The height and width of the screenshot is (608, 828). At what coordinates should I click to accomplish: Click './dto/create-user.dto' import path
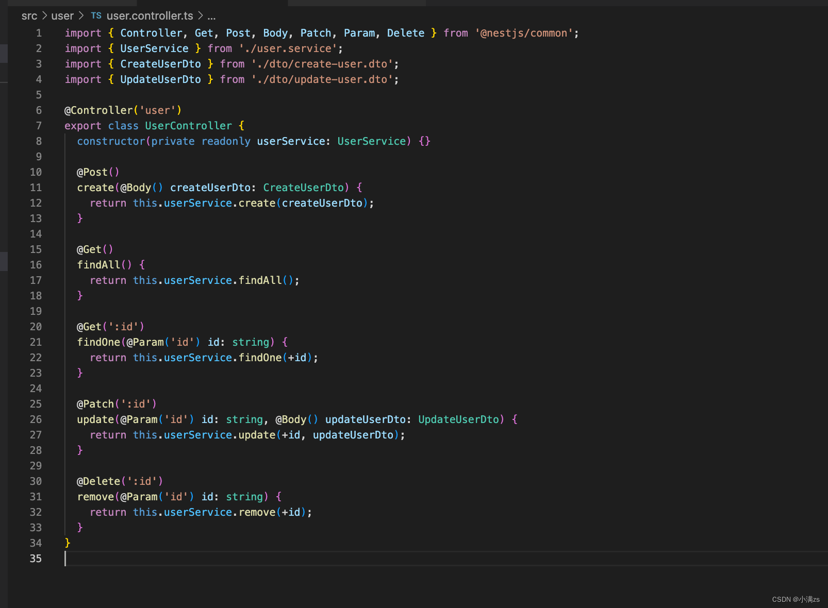(322, 64)
